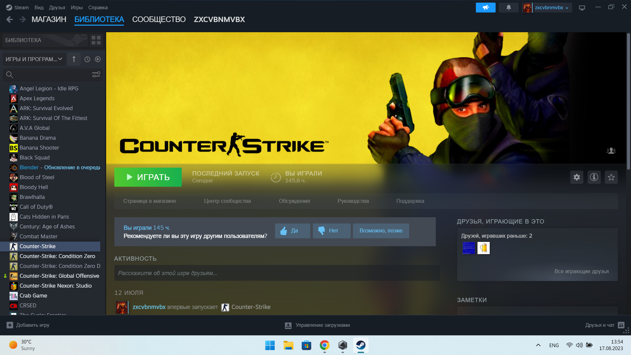This screenshot has height=355, width=631.
Task: Open the Community tab
Action: click(159, 19)
